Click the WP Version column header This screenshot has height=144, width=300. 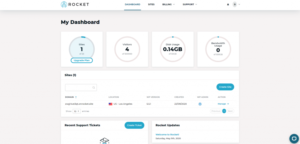pos(153,97)
